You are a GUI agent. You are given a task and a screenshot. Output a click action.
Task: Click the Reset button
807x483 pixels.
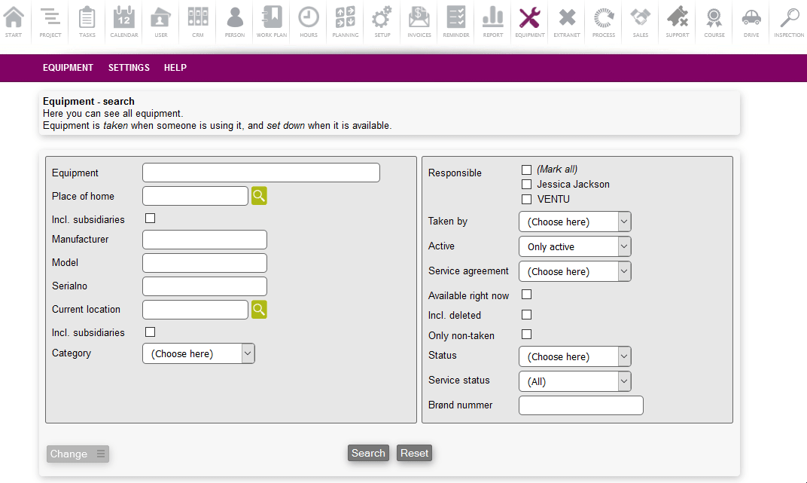(414, 453)
